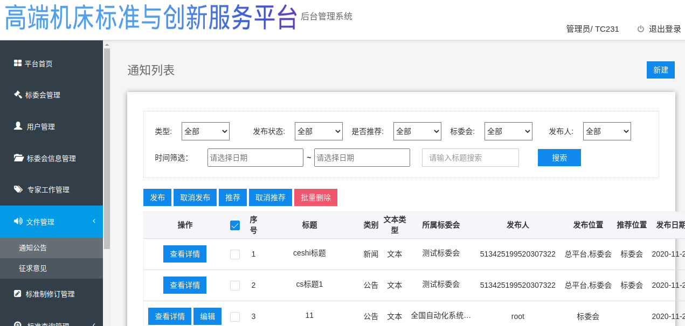Image resolution: width=685 pixels, height=326 pixels.
Task: Click the tags icon for 专家工作管理
Action: (18, 189)
